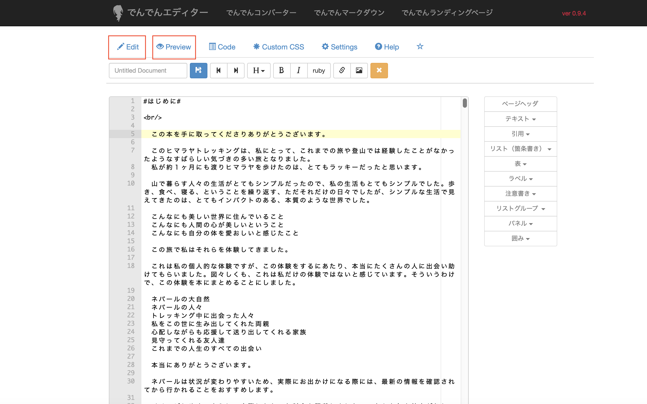Click line 本当にありがとうございます。
Screen dimensions: 647x404
click(202, 365)
